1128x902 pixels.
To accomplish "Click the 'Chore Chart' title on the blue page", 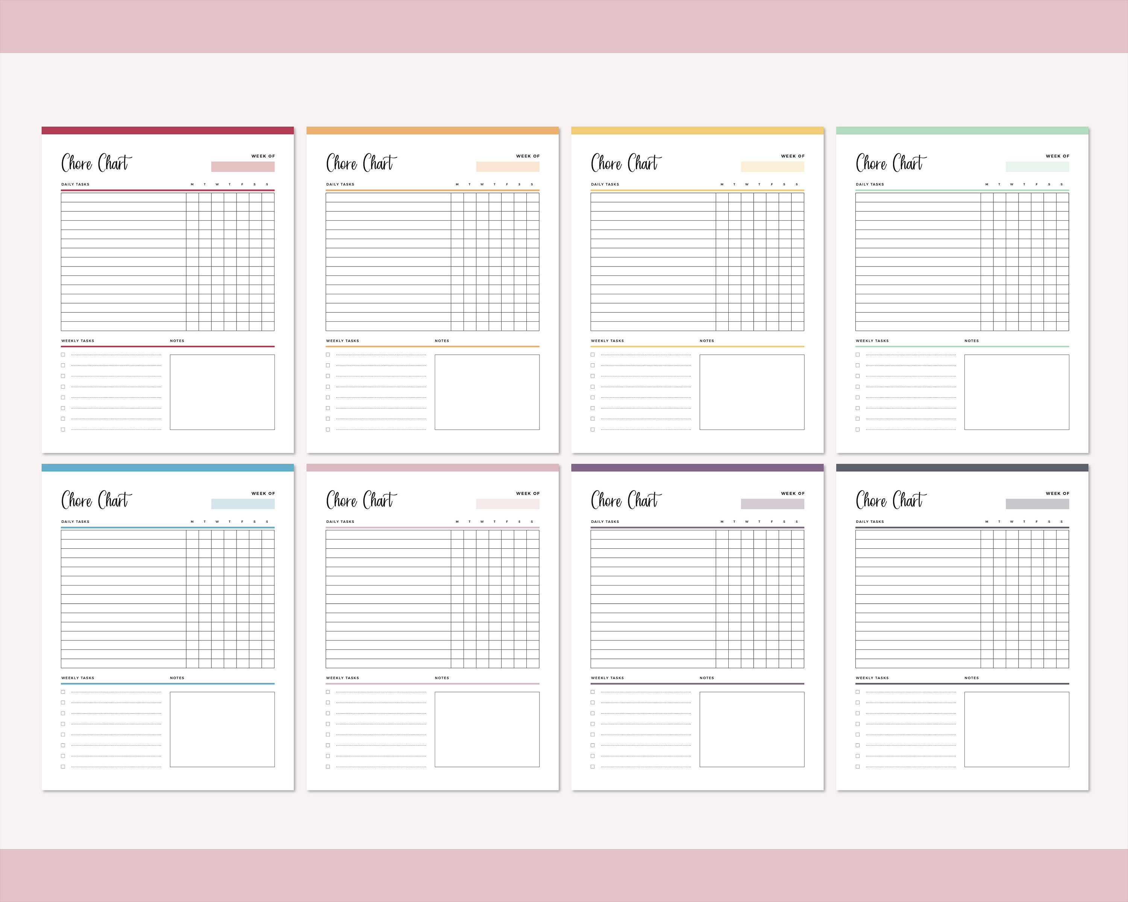I will click(96, 500).
